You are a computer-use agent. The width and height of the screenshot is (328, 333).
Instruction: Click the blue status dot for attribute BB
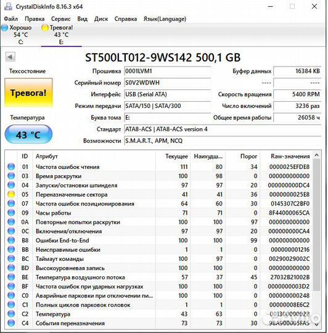11,250
